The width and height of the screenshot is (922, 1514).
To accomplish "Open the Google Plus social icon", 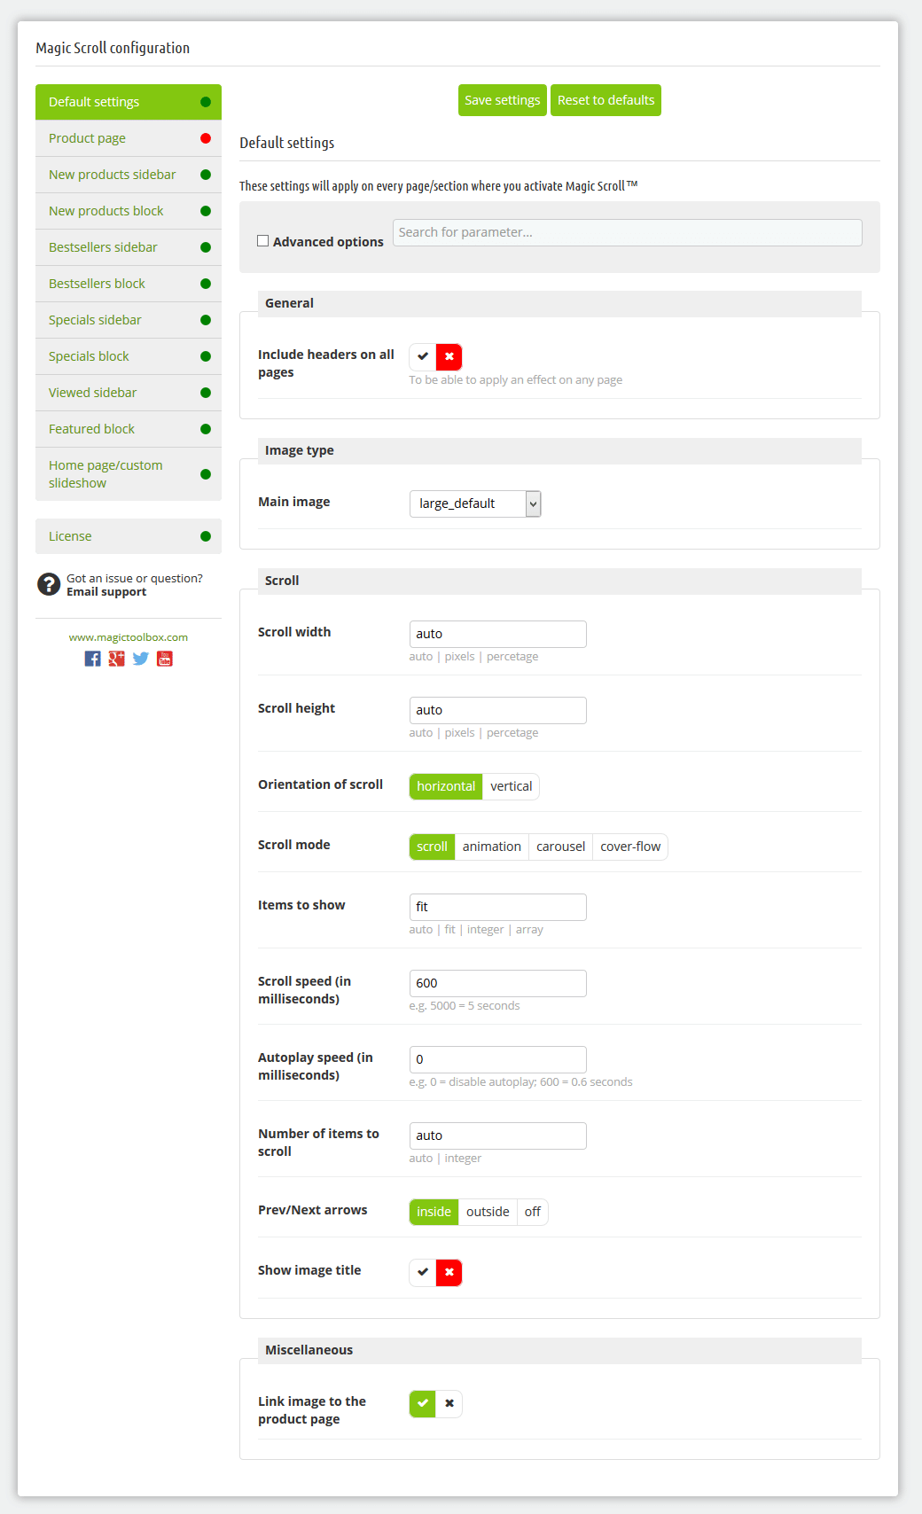I will 116,659.
